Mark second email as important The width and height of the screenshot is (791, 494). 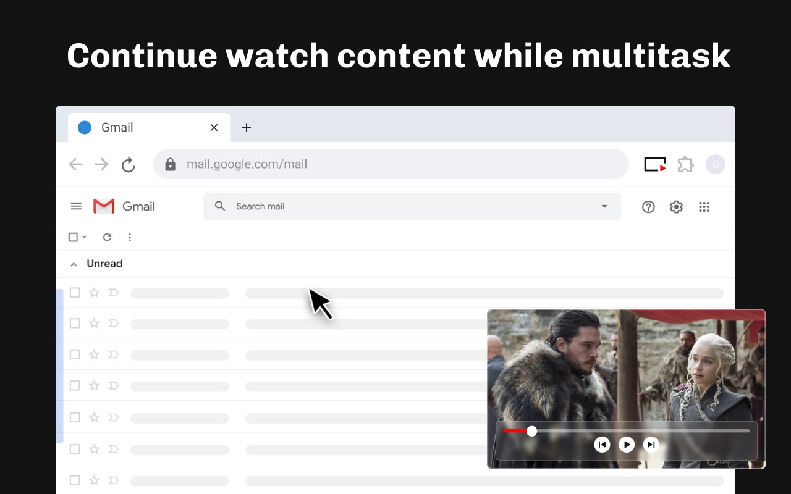point(113,323)
